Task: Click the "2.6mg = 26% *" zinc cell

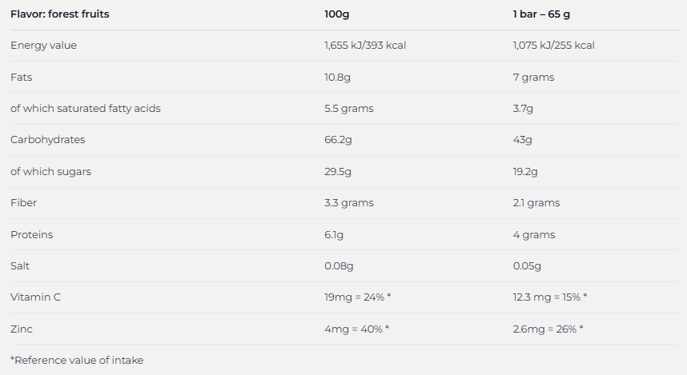Action: (x=548, y=329)
